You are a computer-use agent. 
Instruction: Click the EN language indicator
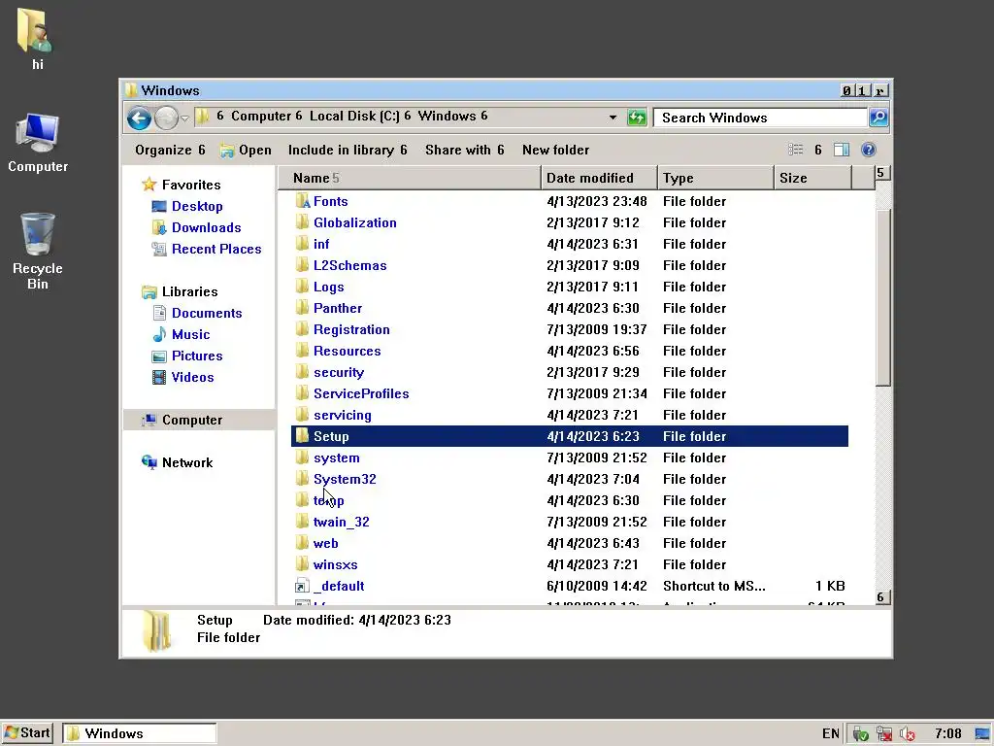(831, 734)
